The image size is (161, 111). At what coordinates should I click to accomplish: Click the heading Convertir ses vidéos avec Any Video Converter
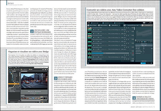click(x=115, y=10)
